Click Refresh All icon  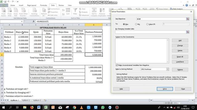pos(44,12)
